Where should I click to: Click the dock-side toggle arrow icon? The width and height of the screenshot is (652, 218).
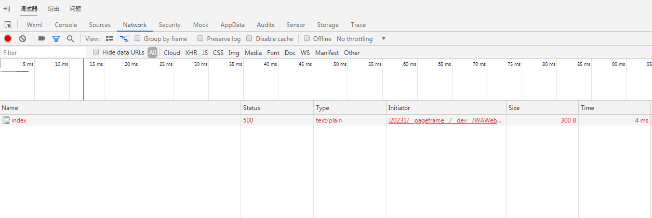[x=7, y=8]
